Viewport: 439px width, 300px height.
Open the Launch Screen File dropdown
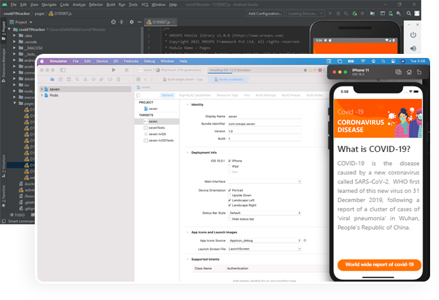coord(265,249)
